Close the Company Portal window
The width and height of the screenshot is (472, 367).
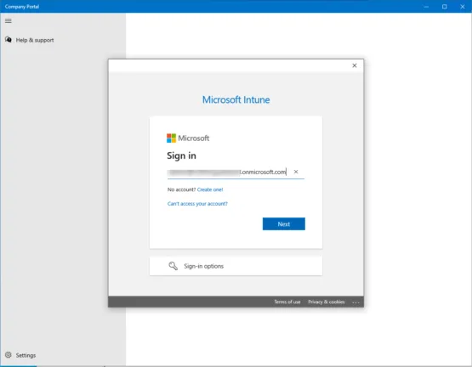tap(463, 7)
